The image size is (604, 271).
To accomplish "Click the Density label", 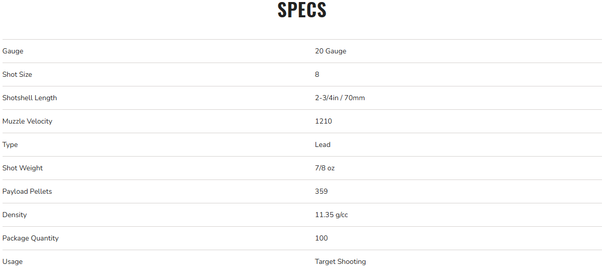I will (14, 215).
